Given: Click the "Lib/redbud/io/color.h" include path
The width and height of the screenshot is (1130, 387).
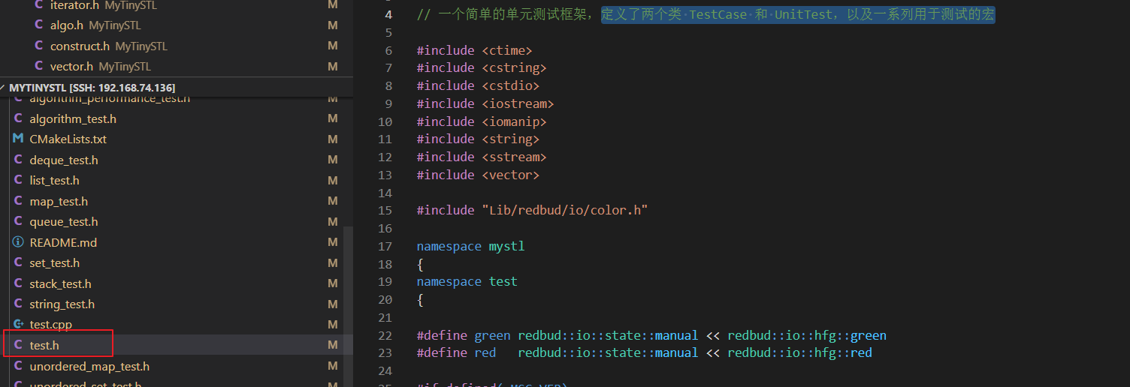Looking at the screenshot, I should [x=564, y=211].
